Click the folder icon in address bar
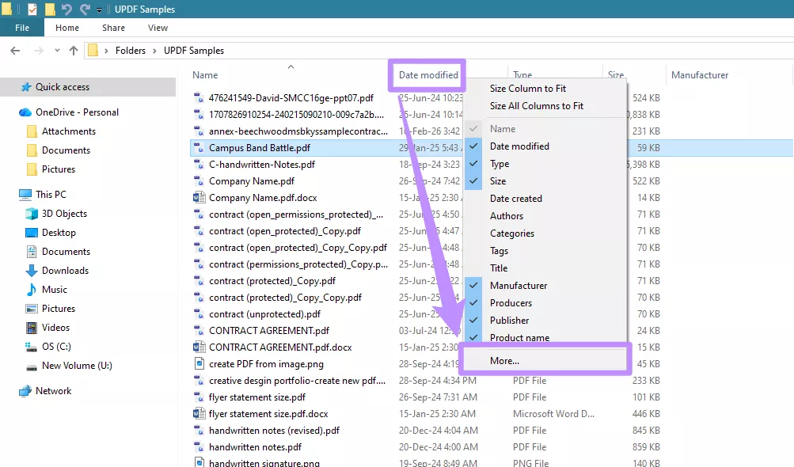The width and height of the screenshot is (794, 467). (x=93, y=50)
